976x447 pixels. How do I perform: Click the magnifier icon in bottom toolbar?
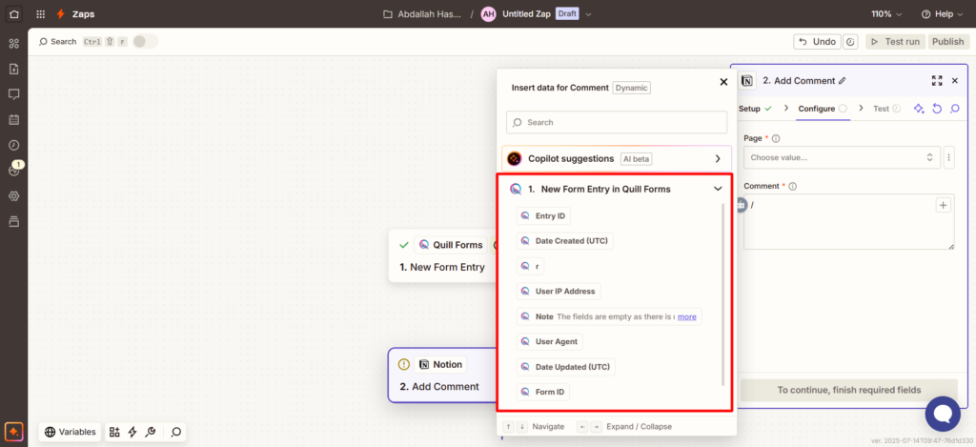(x=176, y=432)
